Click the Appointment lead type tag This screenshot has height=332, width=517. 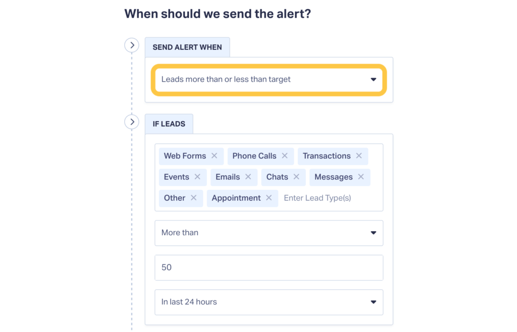pyautogui.click(x=236, y=198)
